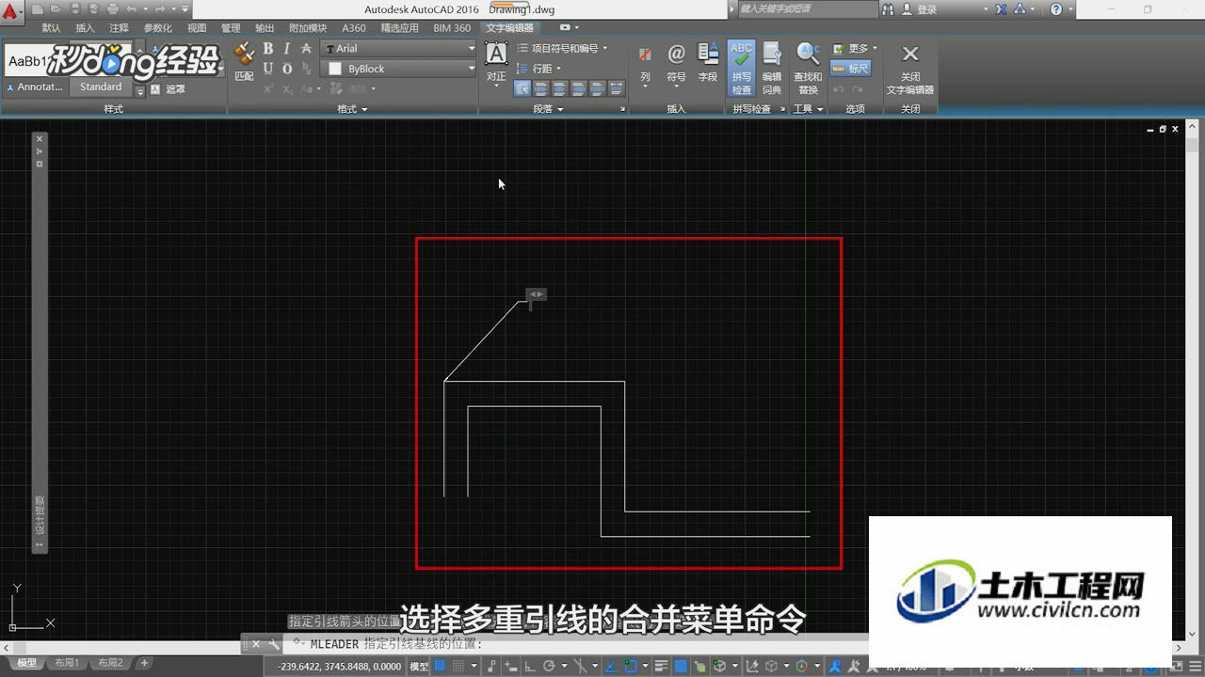This screenshot has height=677, width=1205.
Task: Open Find and Replace (查找和替换)
Action: pyautogui.click(x=808, y=68)
